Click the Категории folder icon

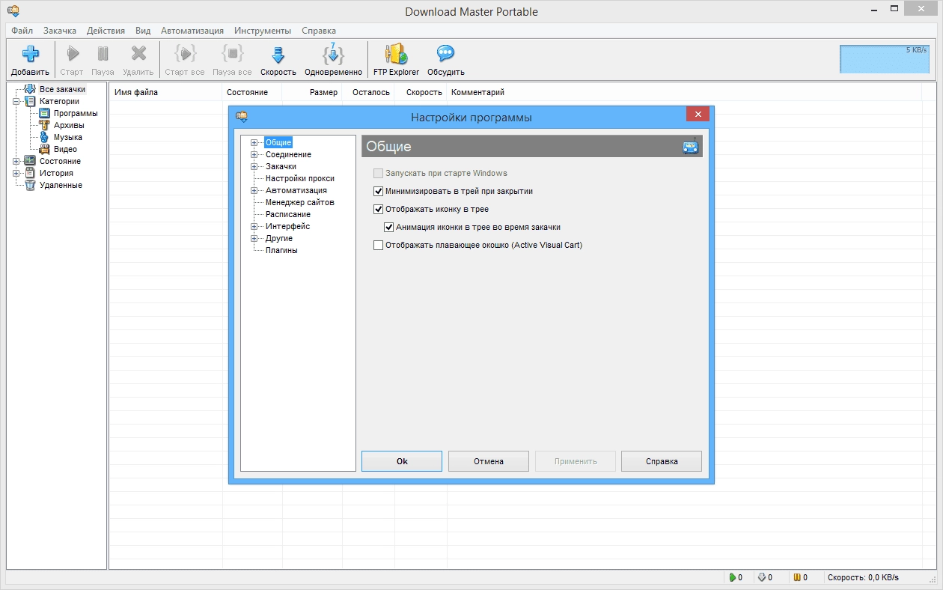click(x=30, y=101)
